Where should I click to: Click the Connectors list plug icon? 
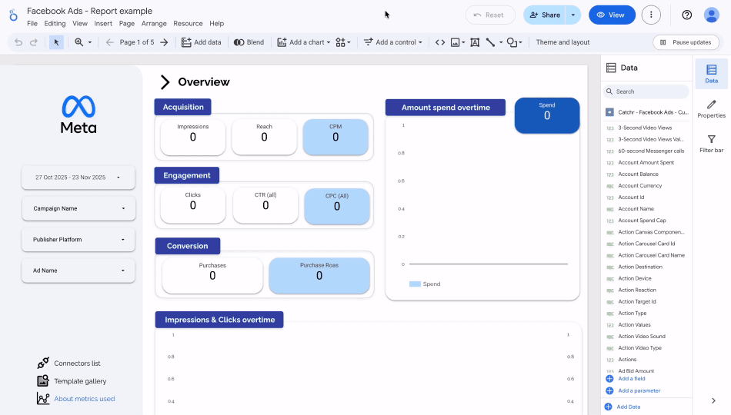coord(43,363)
